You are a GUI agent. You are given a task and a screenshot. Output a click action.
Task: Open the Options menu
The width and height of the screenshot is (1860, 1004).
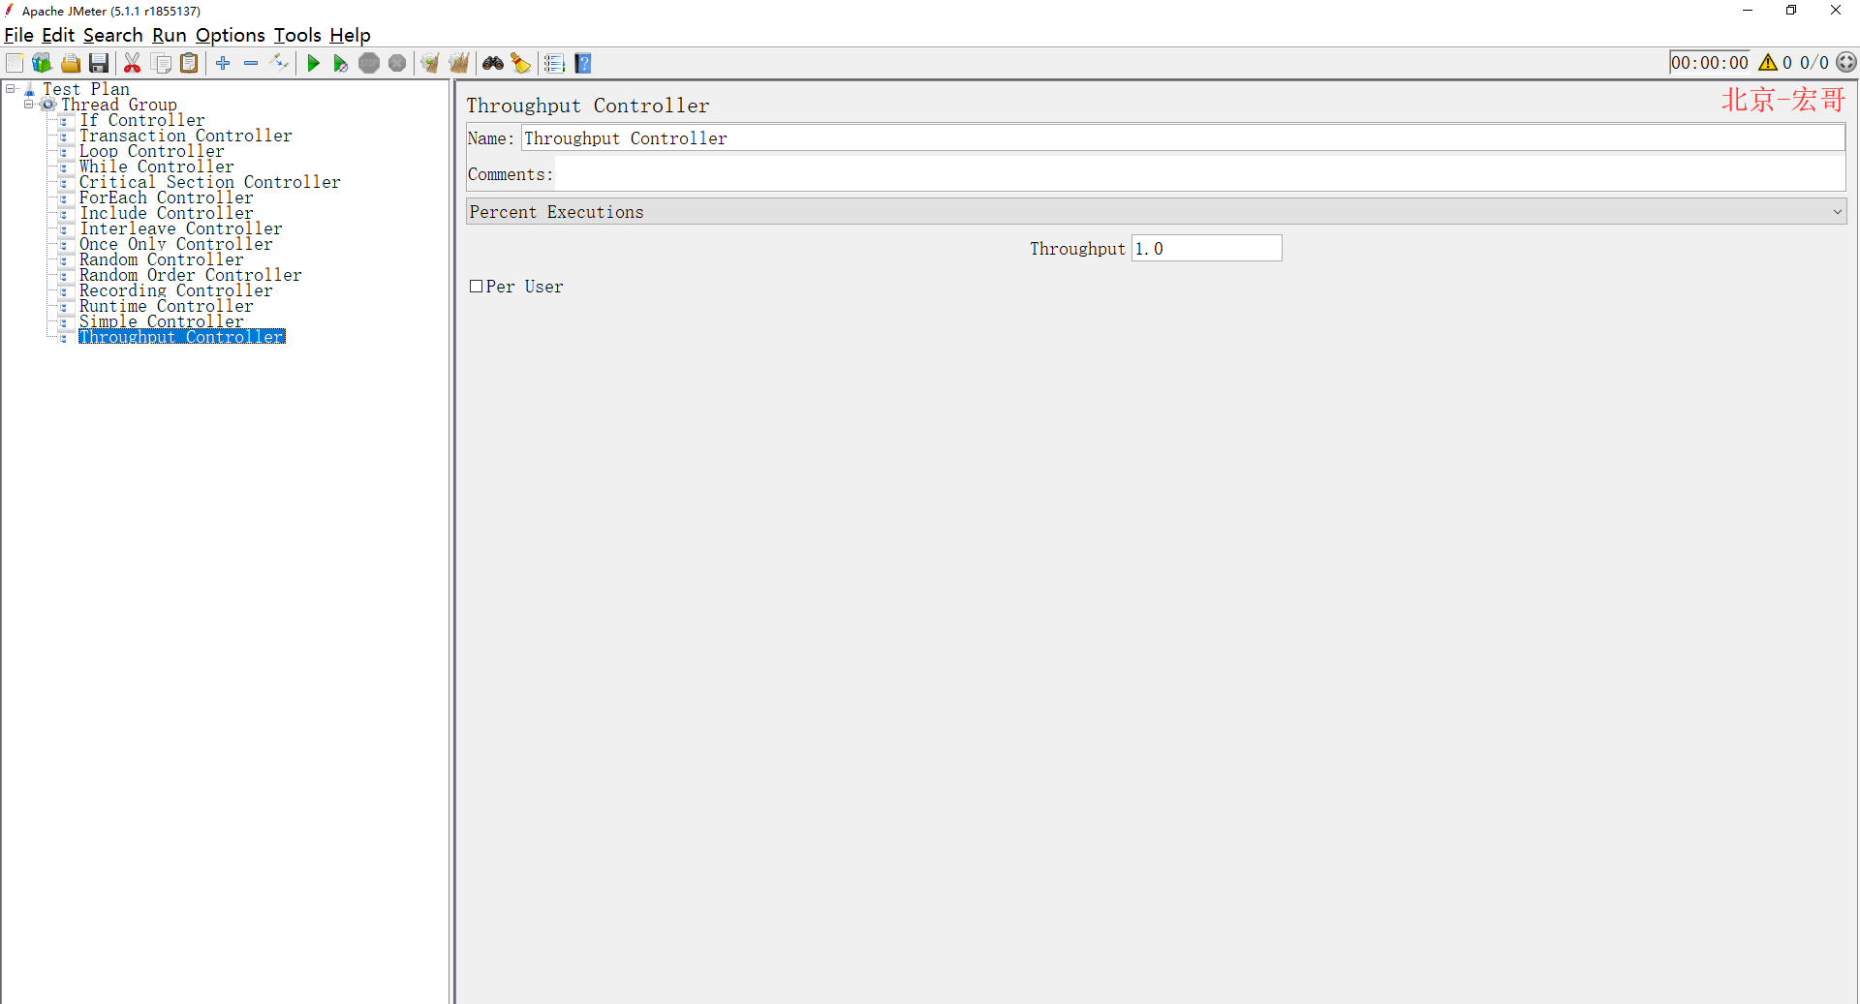point(230,35)
